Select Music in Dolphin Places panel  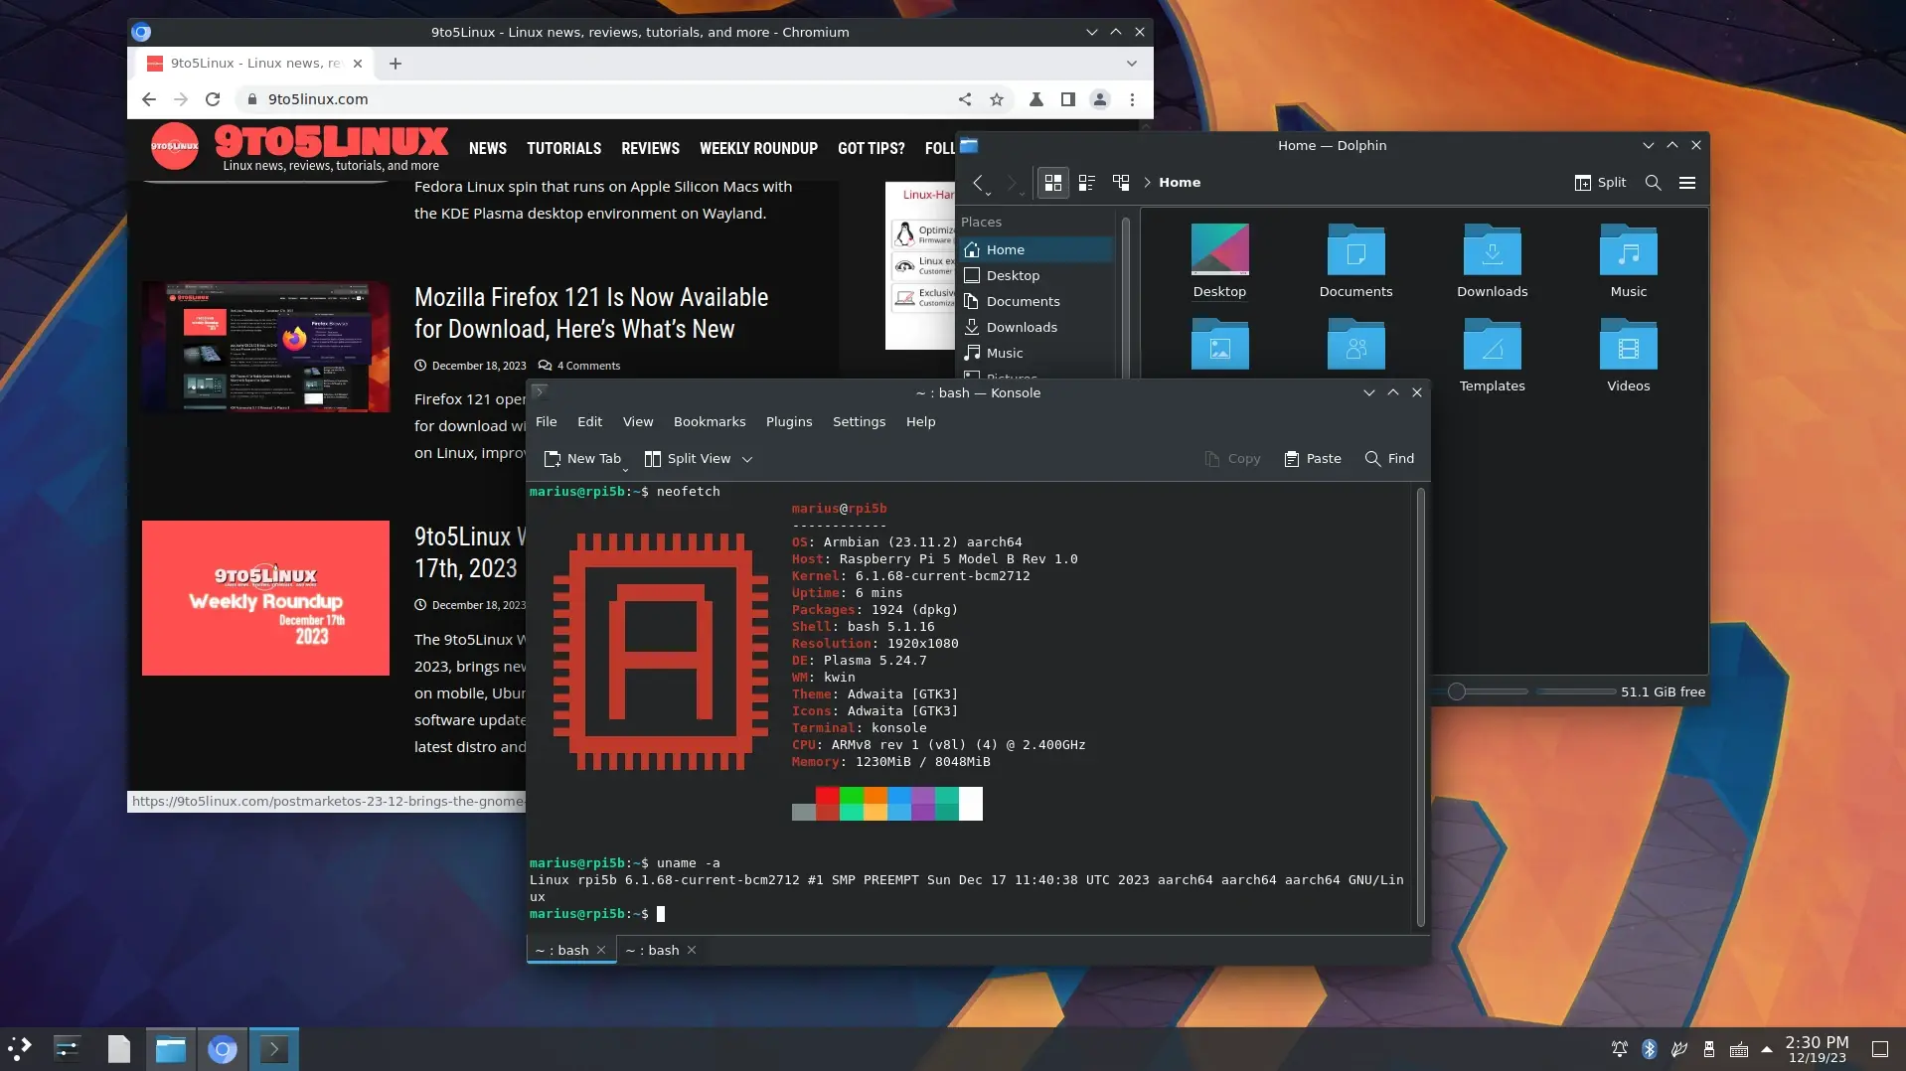tap(1035, 354)
